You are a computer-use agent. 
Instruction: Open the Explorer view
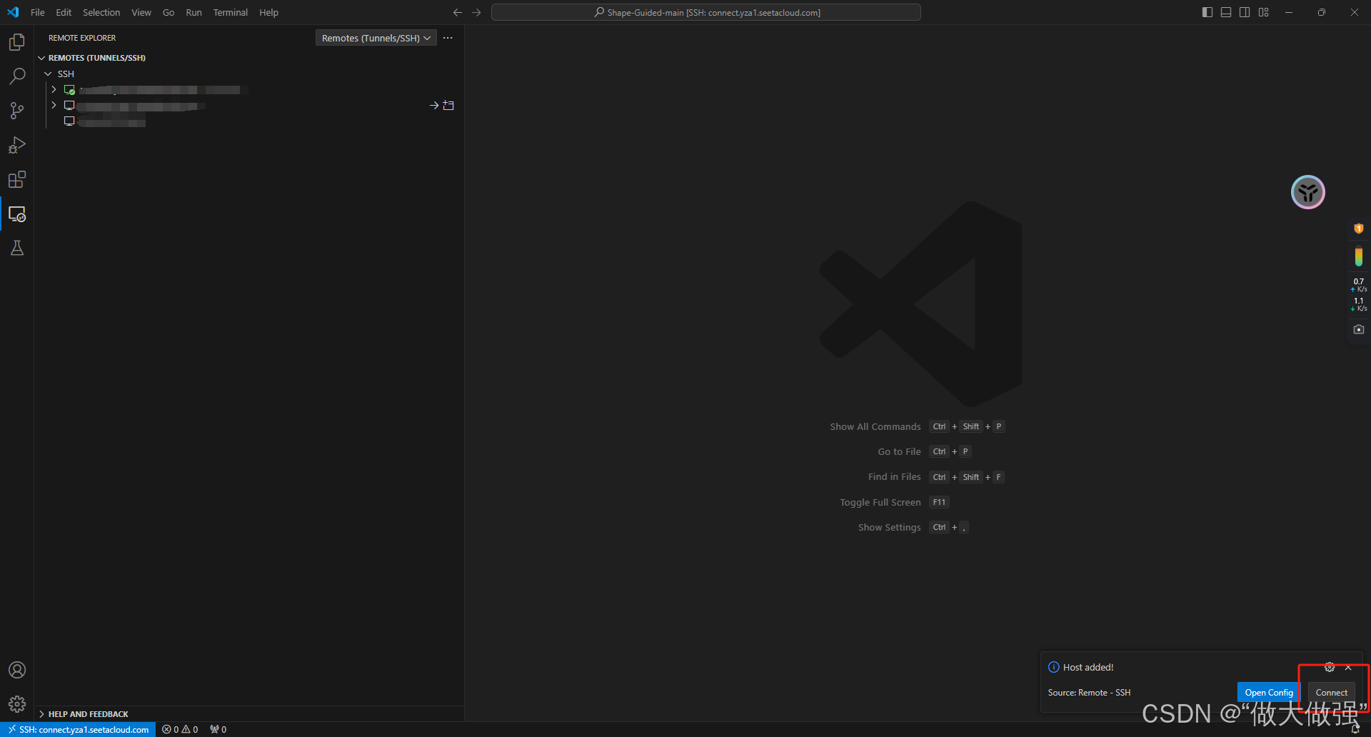[x=17, y=42]
